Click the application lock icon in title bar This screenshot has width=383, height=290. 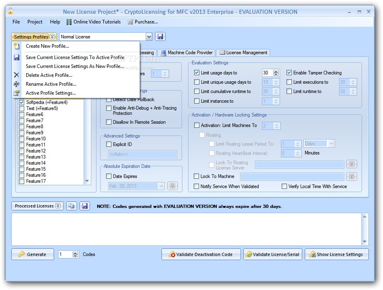(10, 11)
